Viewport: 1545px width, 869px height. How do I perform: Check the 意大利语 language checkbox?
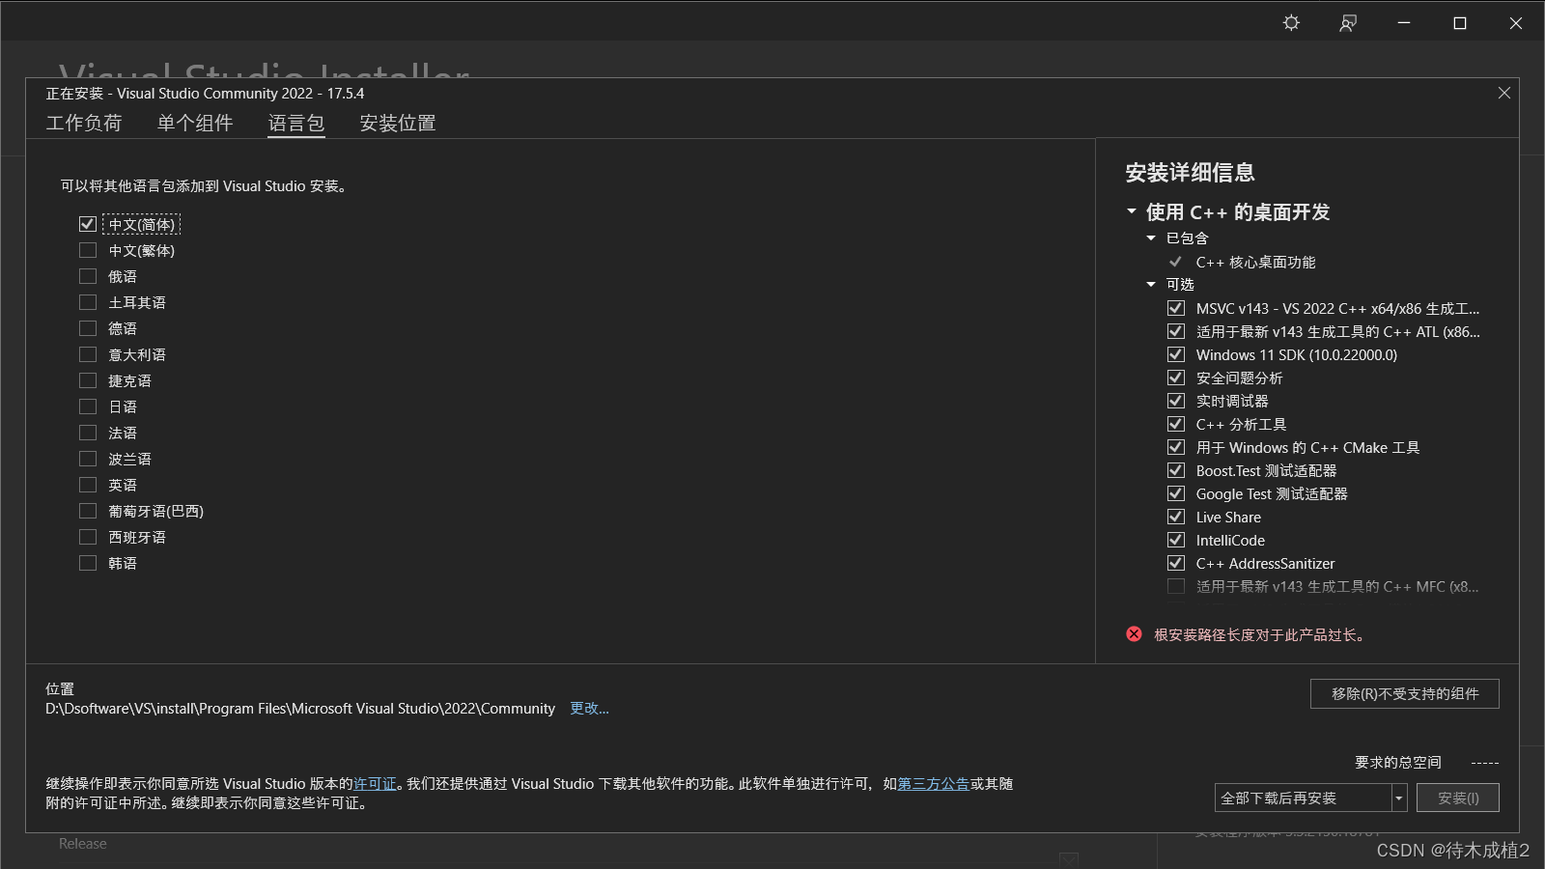click(x=88, y=354)
